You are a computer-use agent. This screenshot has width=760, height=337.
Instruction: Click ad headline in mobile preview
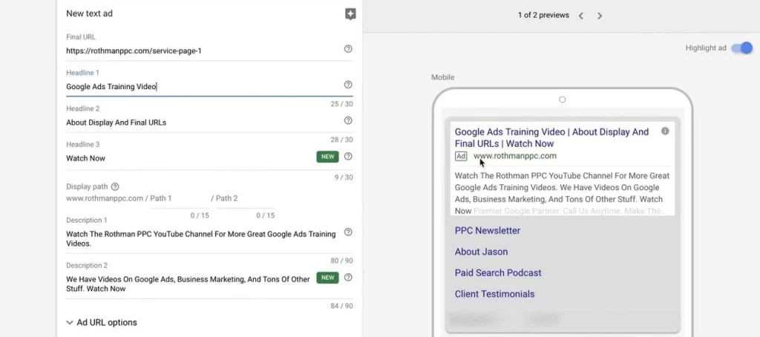point(551,138)
